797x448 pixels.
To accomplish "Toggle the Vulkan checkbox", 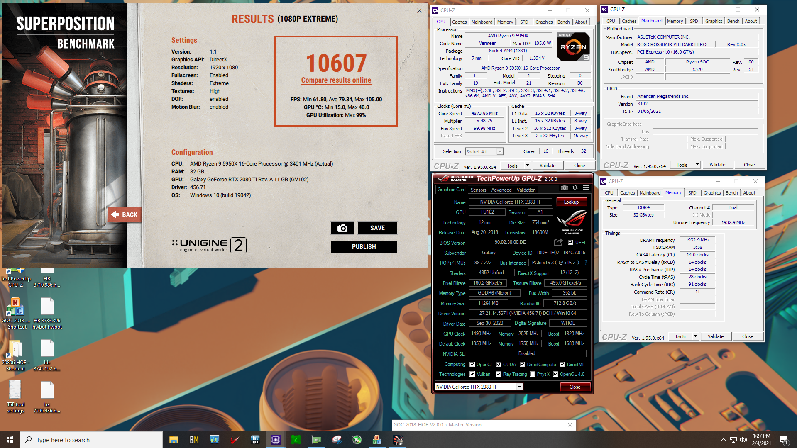I will tap(472, 374).
